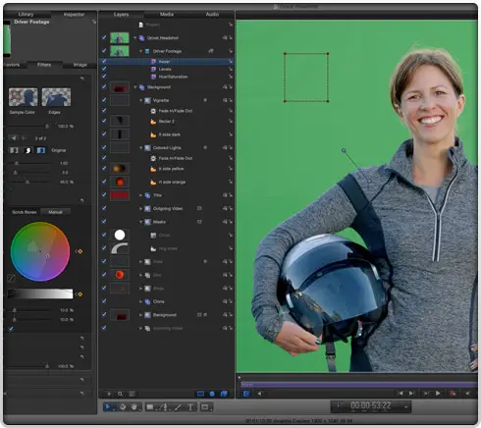
Task: Click the red Record button
Action: coord(453,394)
